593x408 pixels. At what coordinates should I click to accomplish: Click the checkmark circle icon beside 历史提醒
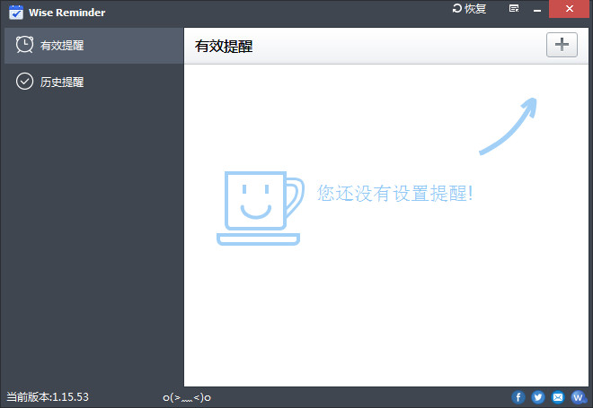(x=24, y=81)
